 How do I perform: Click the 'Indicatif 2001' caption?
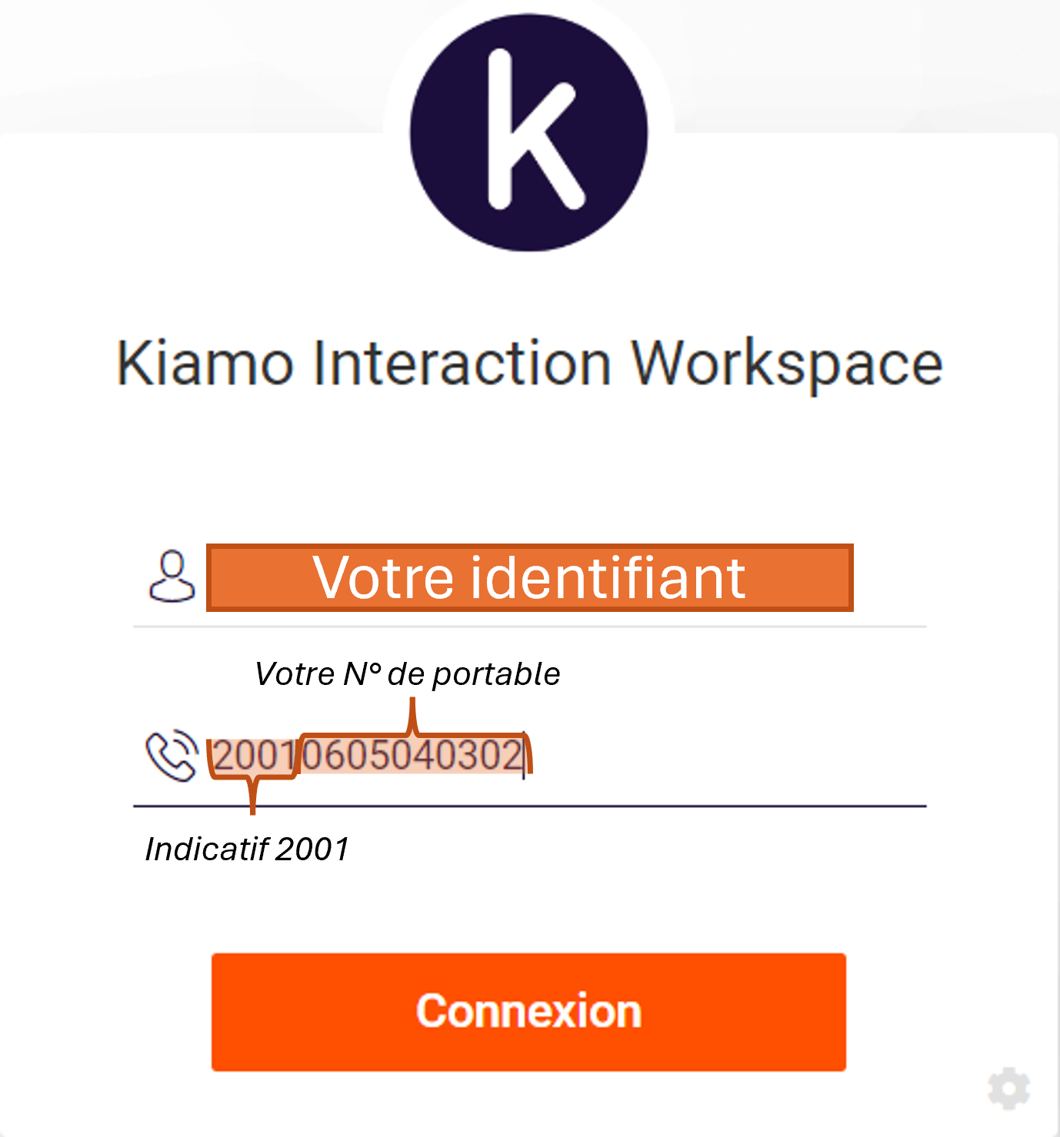point(247,849)
